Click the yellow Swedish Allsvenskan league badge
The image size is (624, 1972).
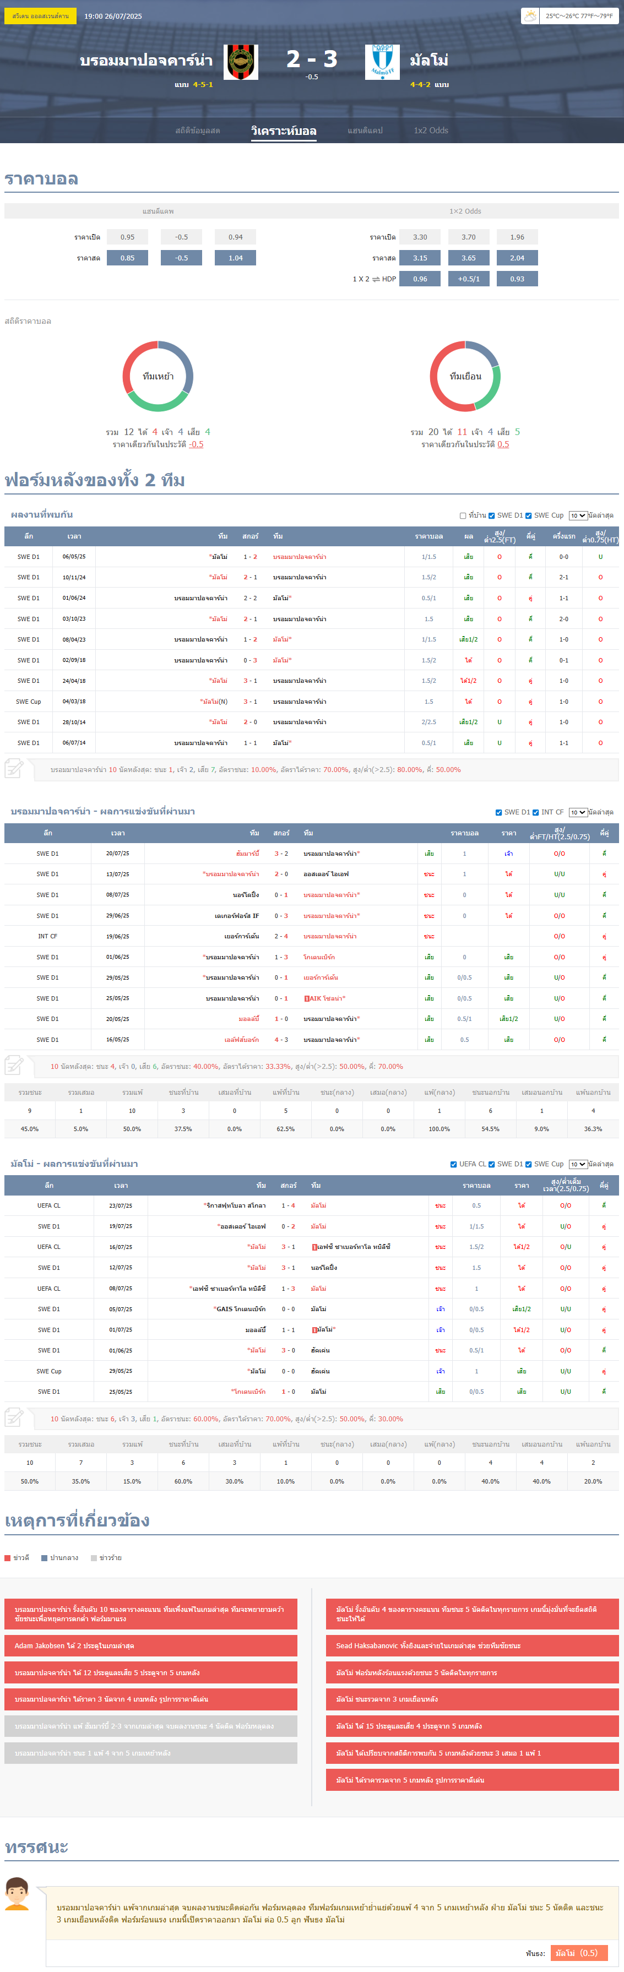coord(40,15)
